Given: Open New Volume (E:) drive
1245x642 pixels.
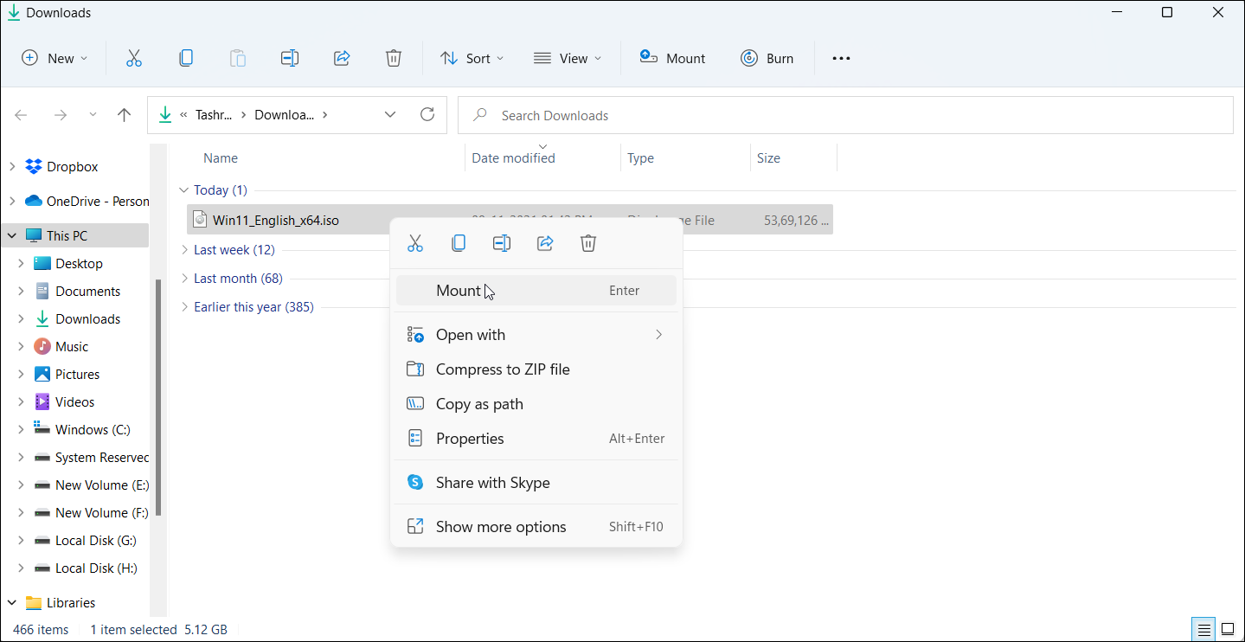Looking at the screenshot, I should click(102, 485).
